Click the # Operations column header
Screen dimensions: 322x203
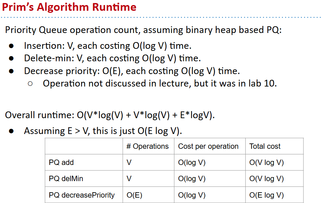pos(147,146)
